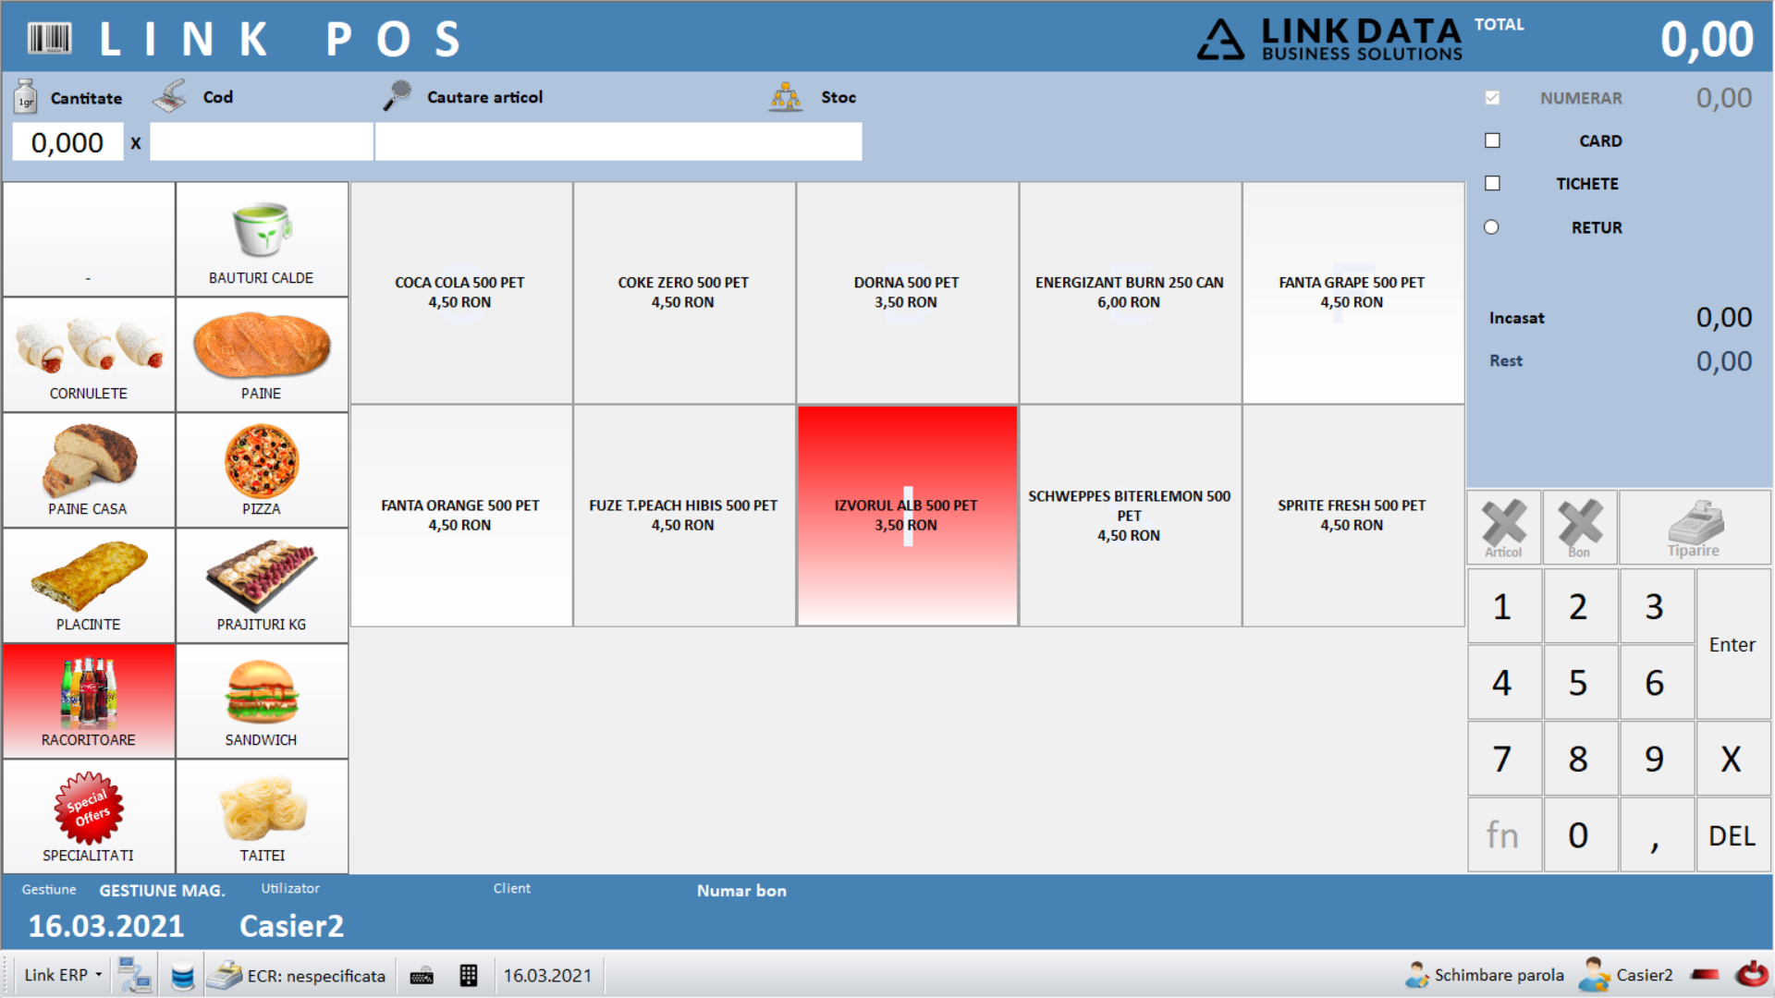Add COCA COLA 500 PET product

coord(460,293)
